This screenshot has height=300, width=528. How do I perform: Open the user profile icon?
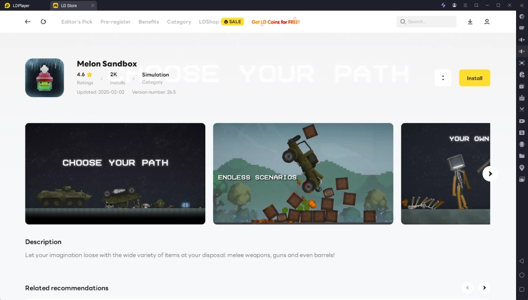[487, 22]
